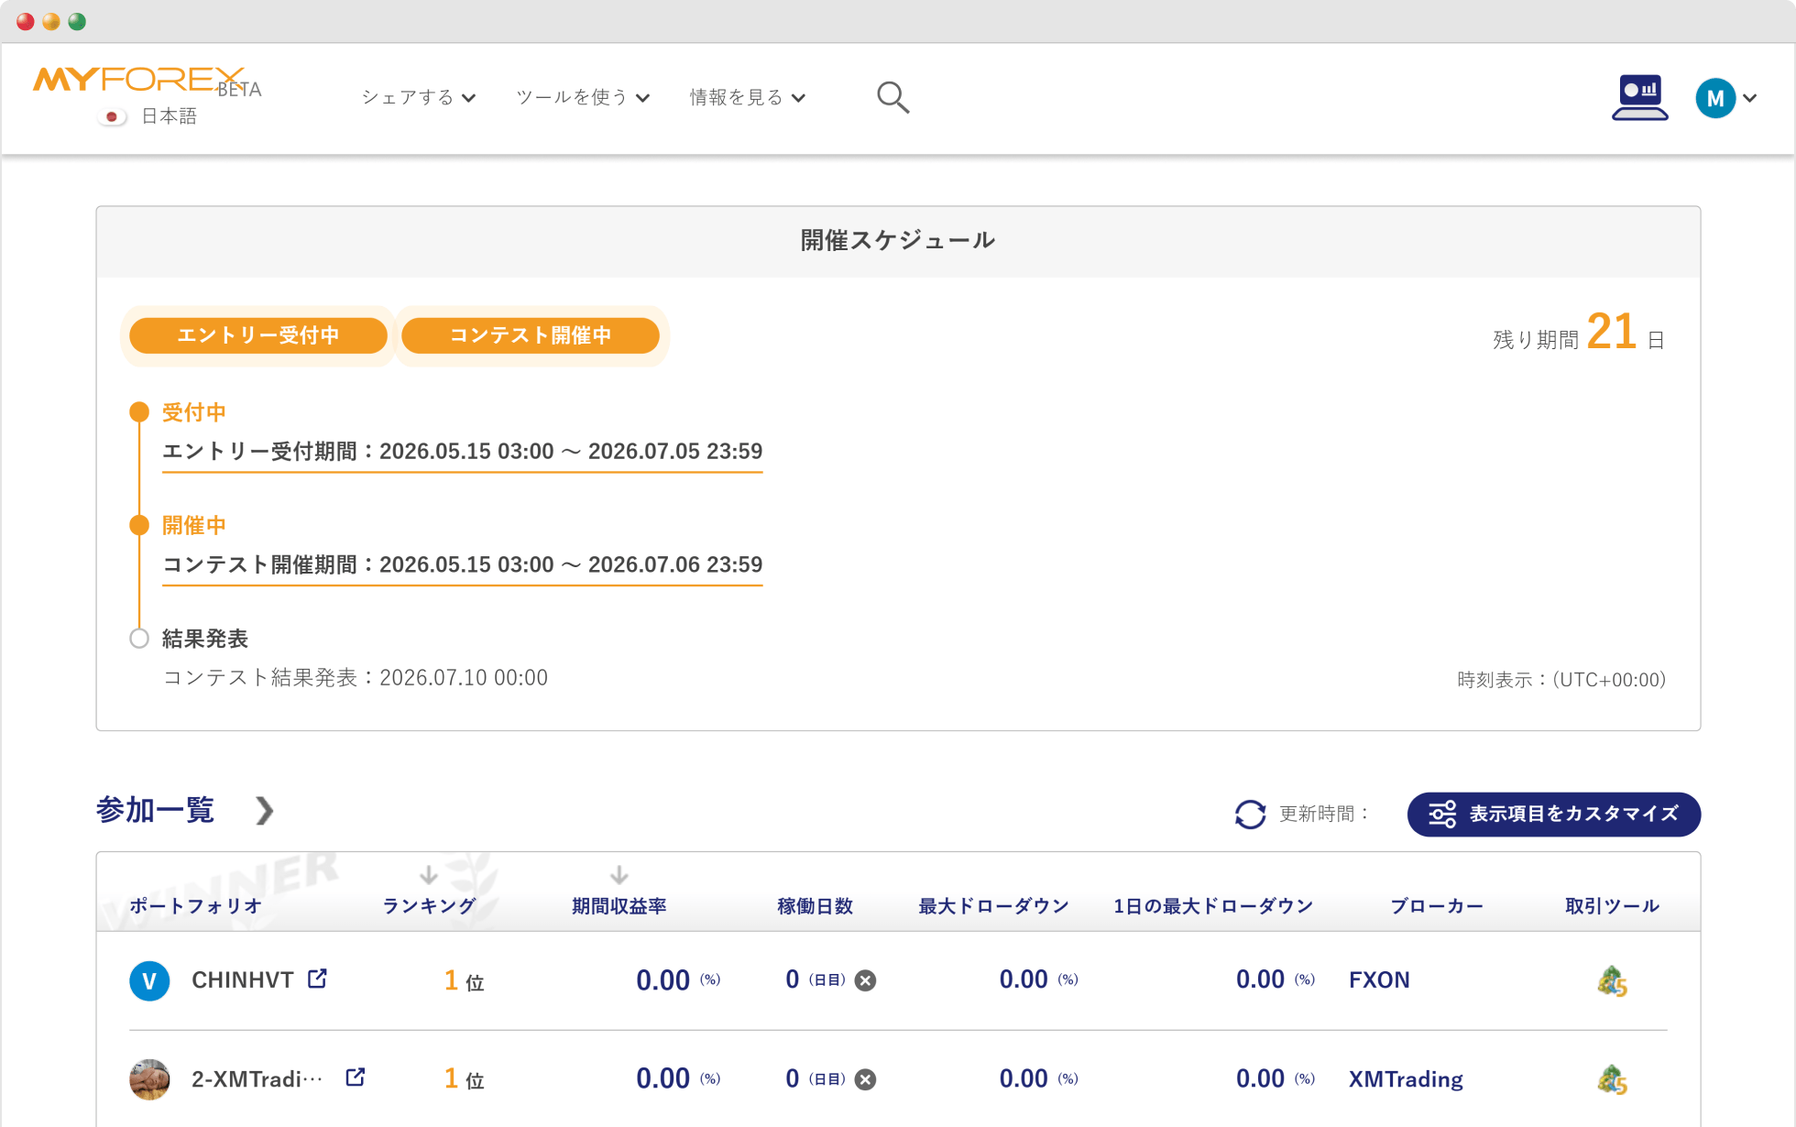This screenshot has height=1127, width=1796.
Task: Click XMTrading broker name
Action: point(1406,1079)
